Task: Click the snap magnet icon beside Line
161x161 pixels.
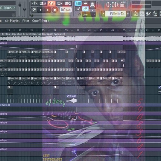Action: pyautogui.click(x=80, y=15)
